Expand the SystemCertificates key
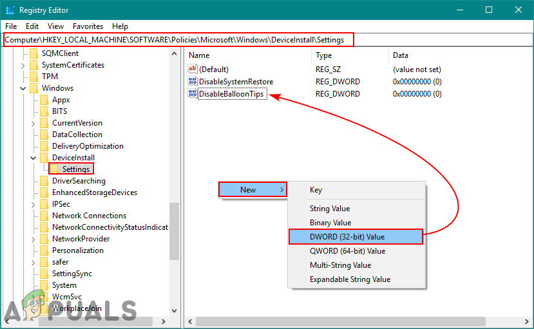Screen dimensions: 534x329 (x=23, y=65)
